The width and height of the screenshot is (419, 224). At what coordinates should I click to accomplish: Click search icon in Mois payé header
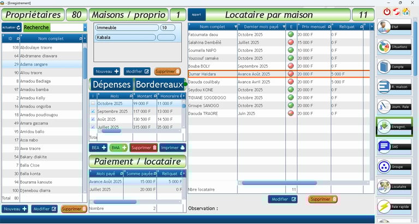pos(122,174)
